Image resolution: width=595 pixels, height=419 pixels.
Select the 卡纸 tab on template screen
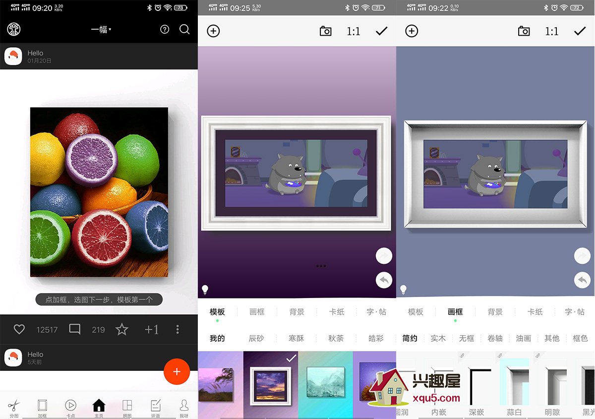click(x=337, y=312)
